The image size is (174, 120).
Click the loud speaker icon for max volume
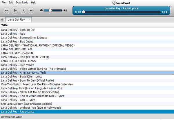pos(65,10)
